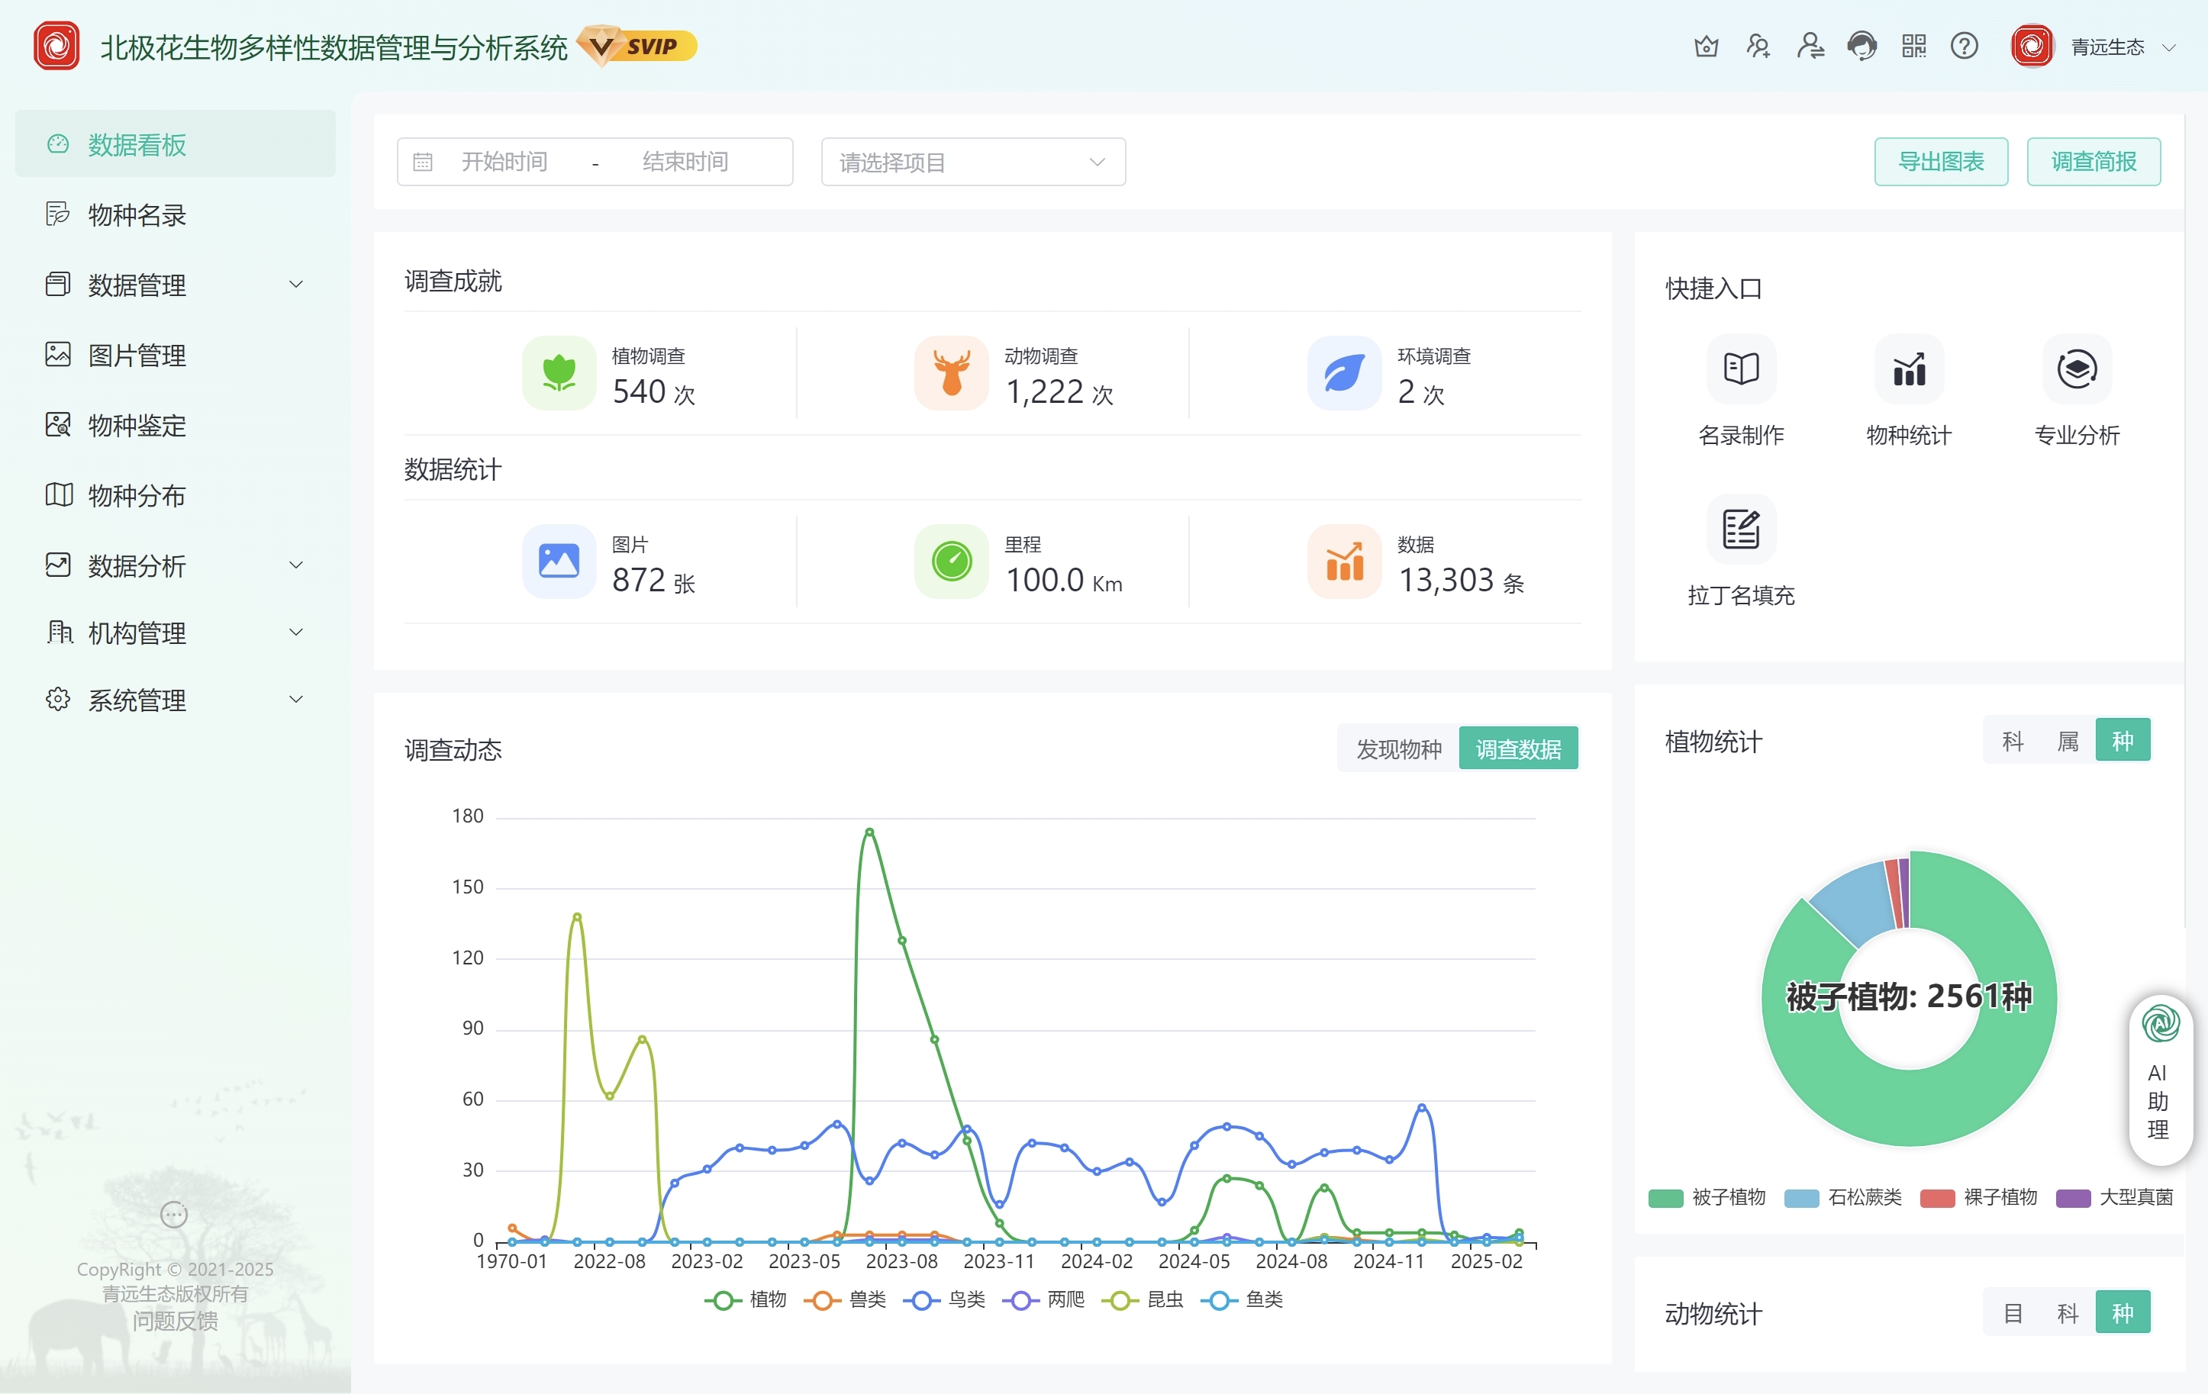
Task: Open the QR code icon in header
Action: 1913,46
